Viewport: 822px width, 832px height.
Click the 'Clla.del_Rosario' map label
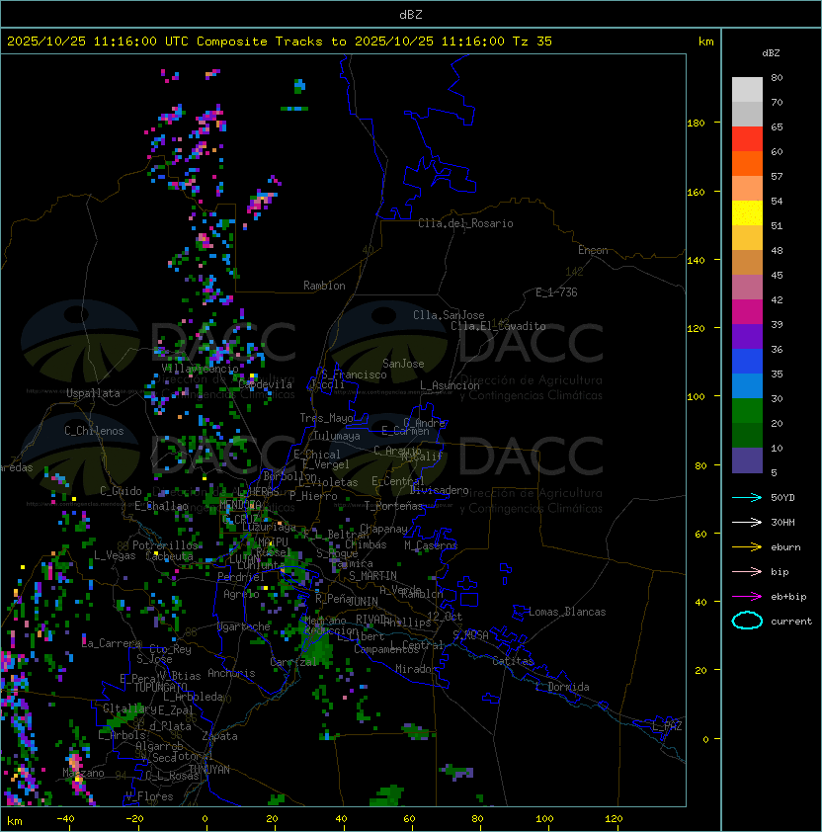coord(465,223)
